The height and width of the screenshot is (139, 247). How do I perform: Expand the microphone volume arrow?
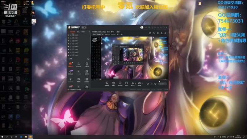tap(136, 83)
